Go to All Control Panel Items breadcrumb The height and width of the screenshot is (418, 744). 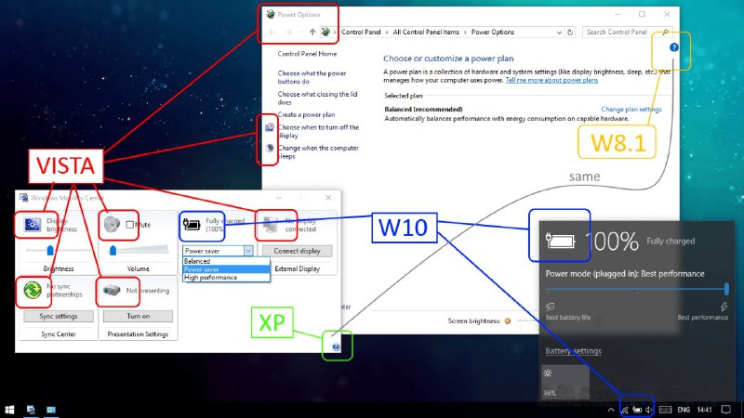[429, 32]
